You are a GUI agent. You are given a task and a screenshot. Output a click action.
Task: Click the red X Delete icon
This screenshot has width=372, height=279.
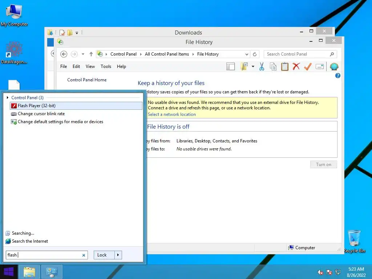click(x=296, y=67)
